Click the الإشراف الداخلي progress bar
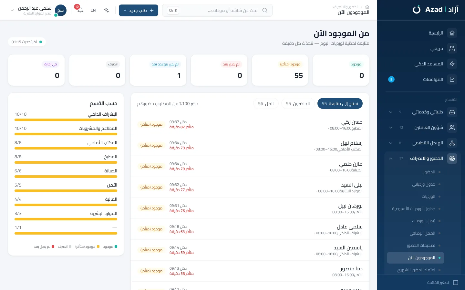Viewport: 465px width, 290px height. (66, 120)
